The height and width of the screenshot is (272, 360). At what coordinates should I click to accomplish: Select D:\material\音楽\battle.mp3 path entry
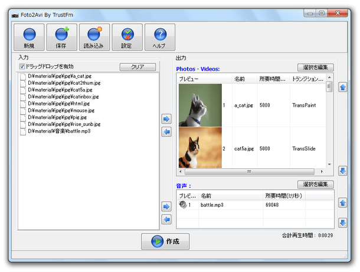(x=59, y=131)
